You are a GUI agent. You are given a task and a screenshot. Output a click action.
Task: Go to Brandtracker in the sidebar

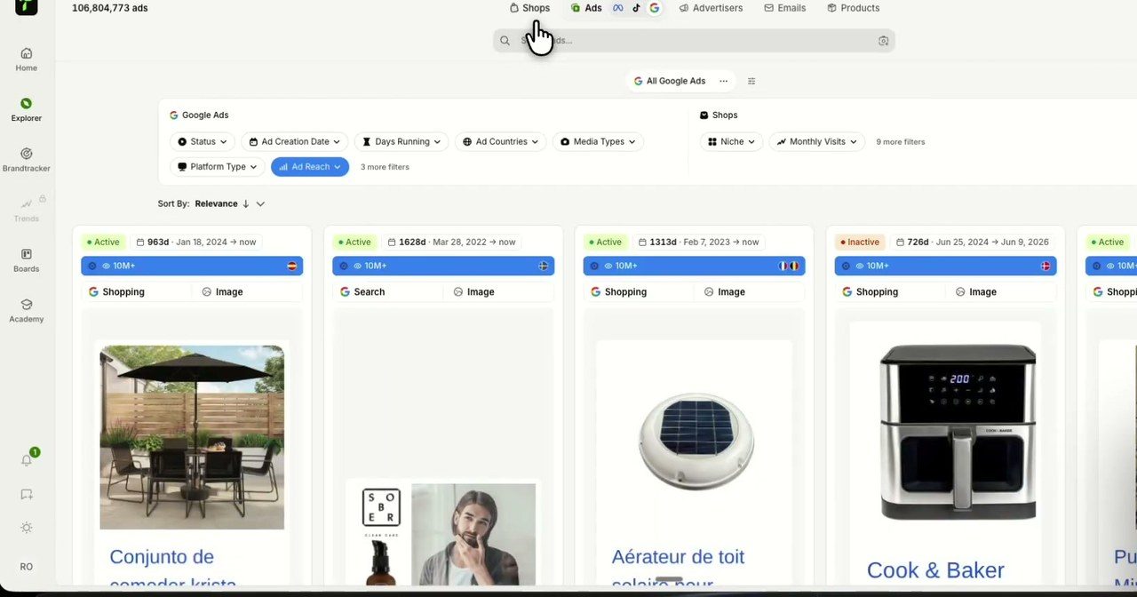pyautogui.click(x=27, y=161)
